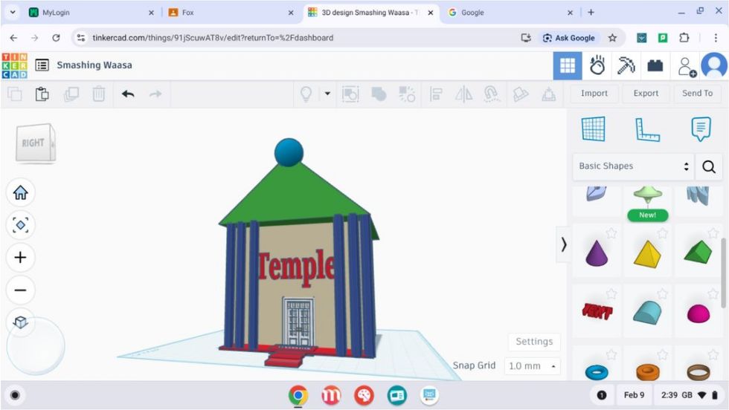Open the Snap Grid 1.0 mm dropdown
This screenshot has width=729, height=410.
[533, 366]
